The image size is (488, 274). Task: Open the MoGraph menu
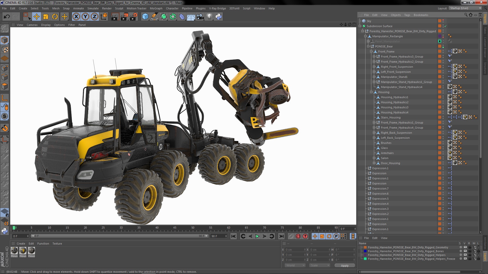(156, 8)
